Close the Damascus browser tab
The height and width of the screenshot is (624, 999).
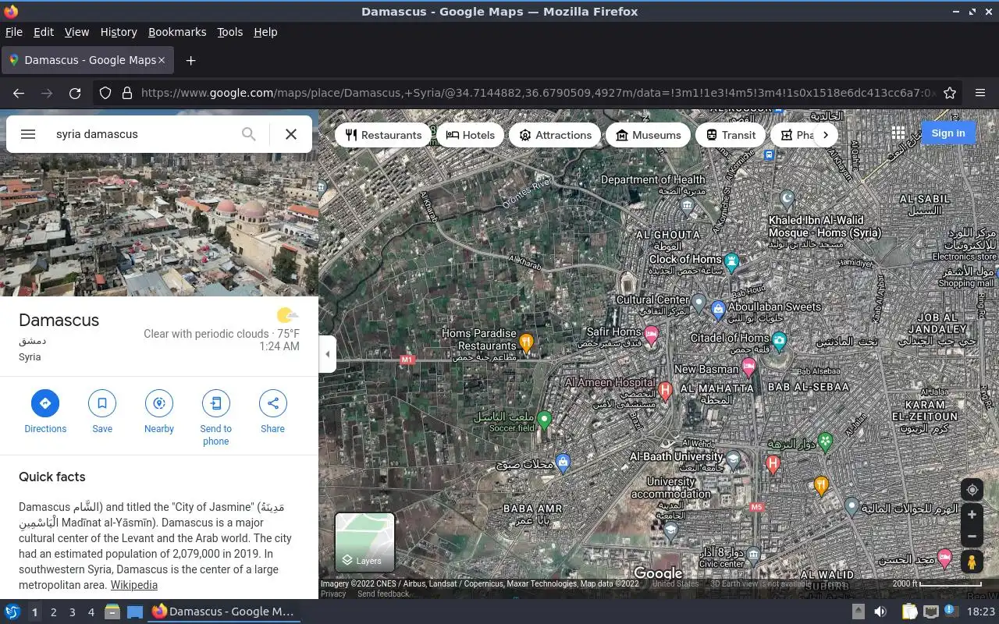(x=162, y=60)
